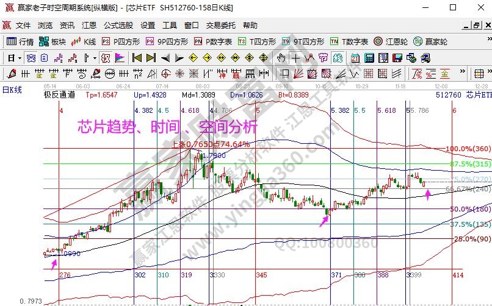Open the 公式选股 menu
Image resolution: width=492 pixels, height=306 pixels.
pos(118,26)
